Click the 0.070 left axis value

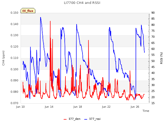pos(14,103)
